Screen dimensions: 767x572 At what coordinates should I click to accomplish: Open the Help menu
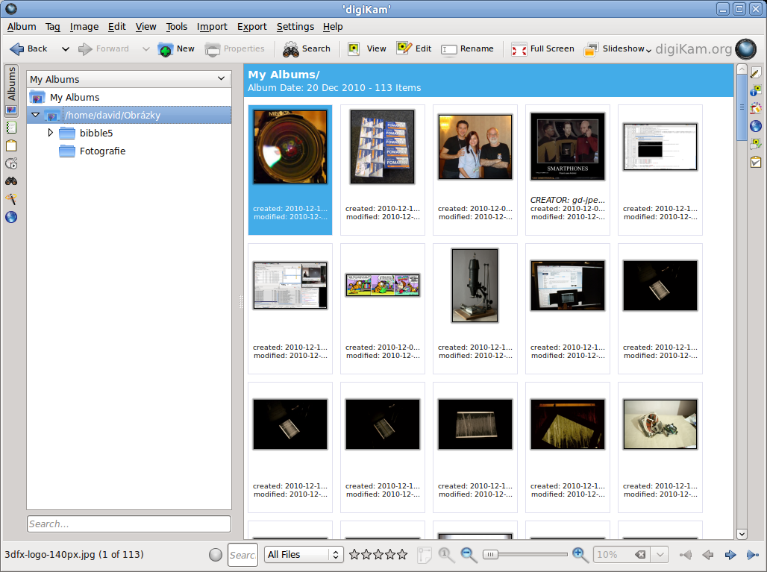click(333, 26)
